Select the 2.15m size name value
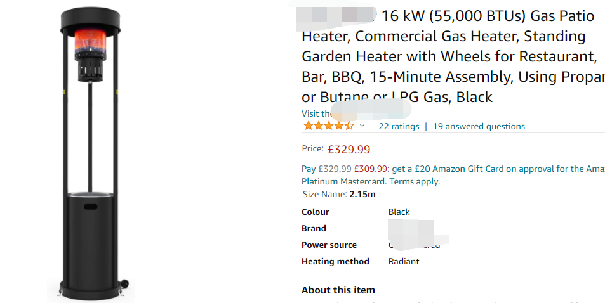The image size is (605, 303). coord(362,195)
